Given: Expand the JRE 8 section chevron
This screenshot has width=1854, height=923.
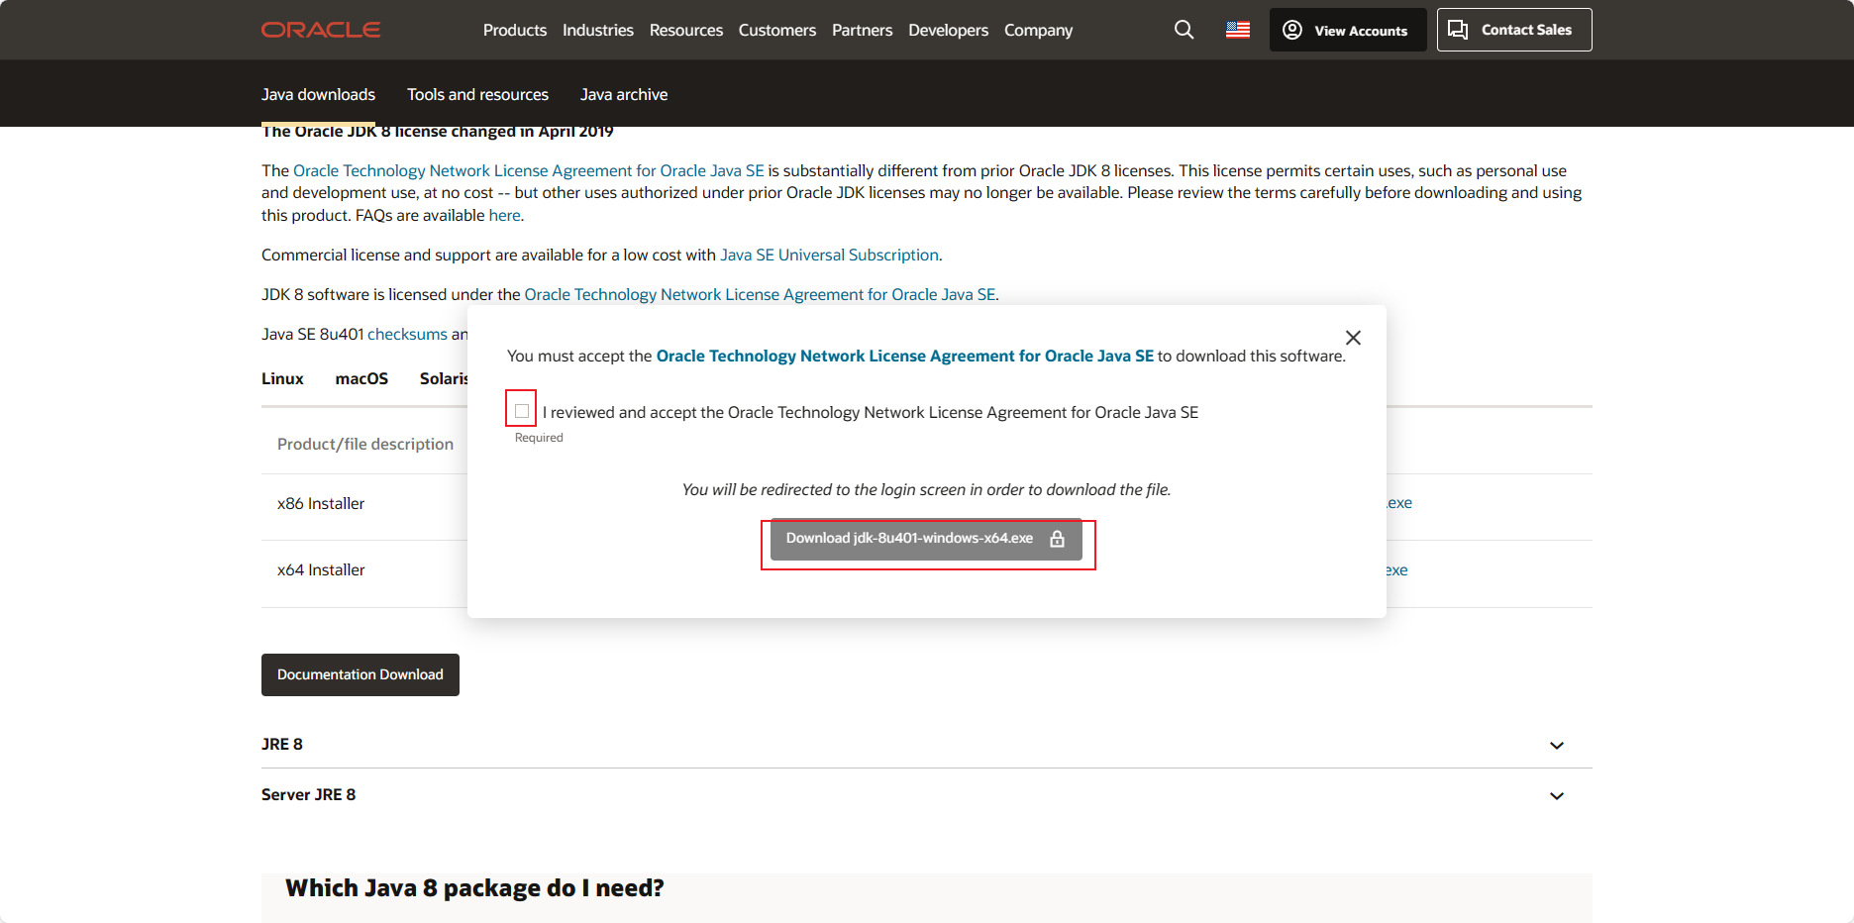Looking at the screenshot, I should tap(1557, 745).
